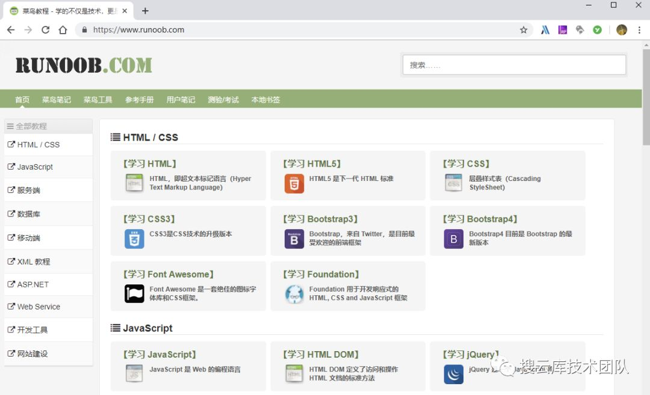Click the 全部教程 sidebar header

pos(48,126)
